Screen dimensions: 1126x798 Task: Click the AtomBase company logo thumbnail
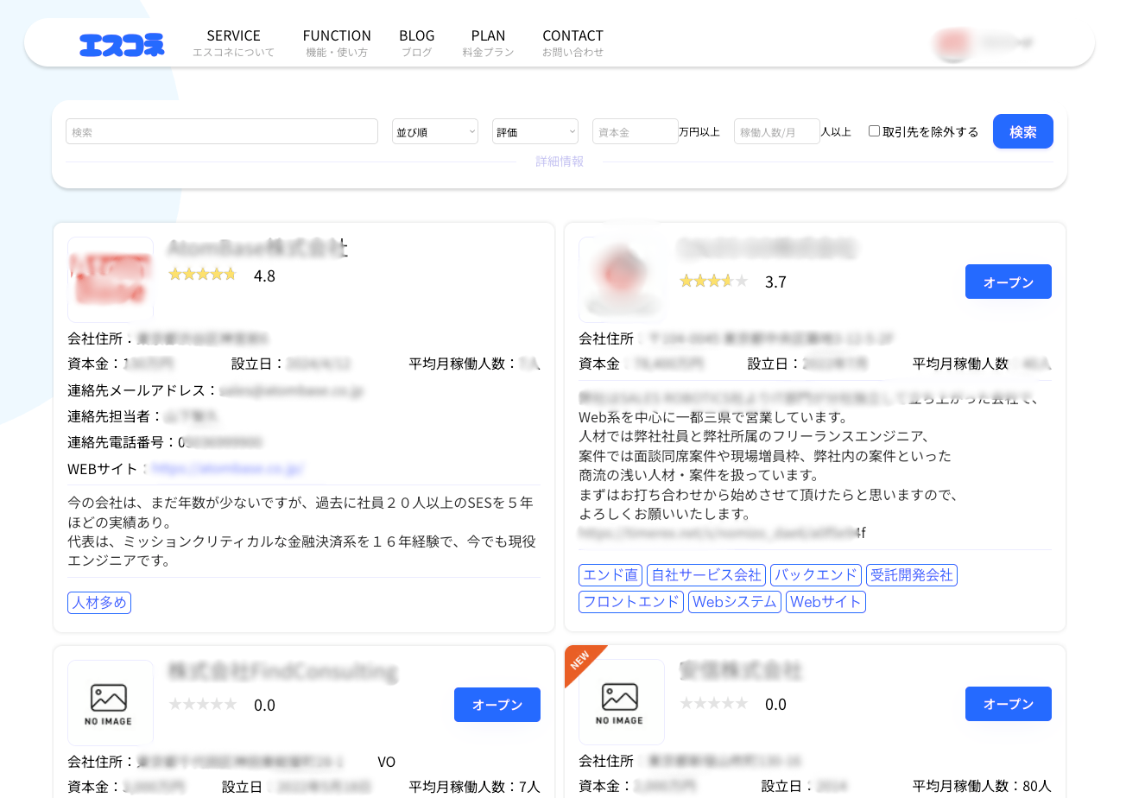tap(111, 280)
